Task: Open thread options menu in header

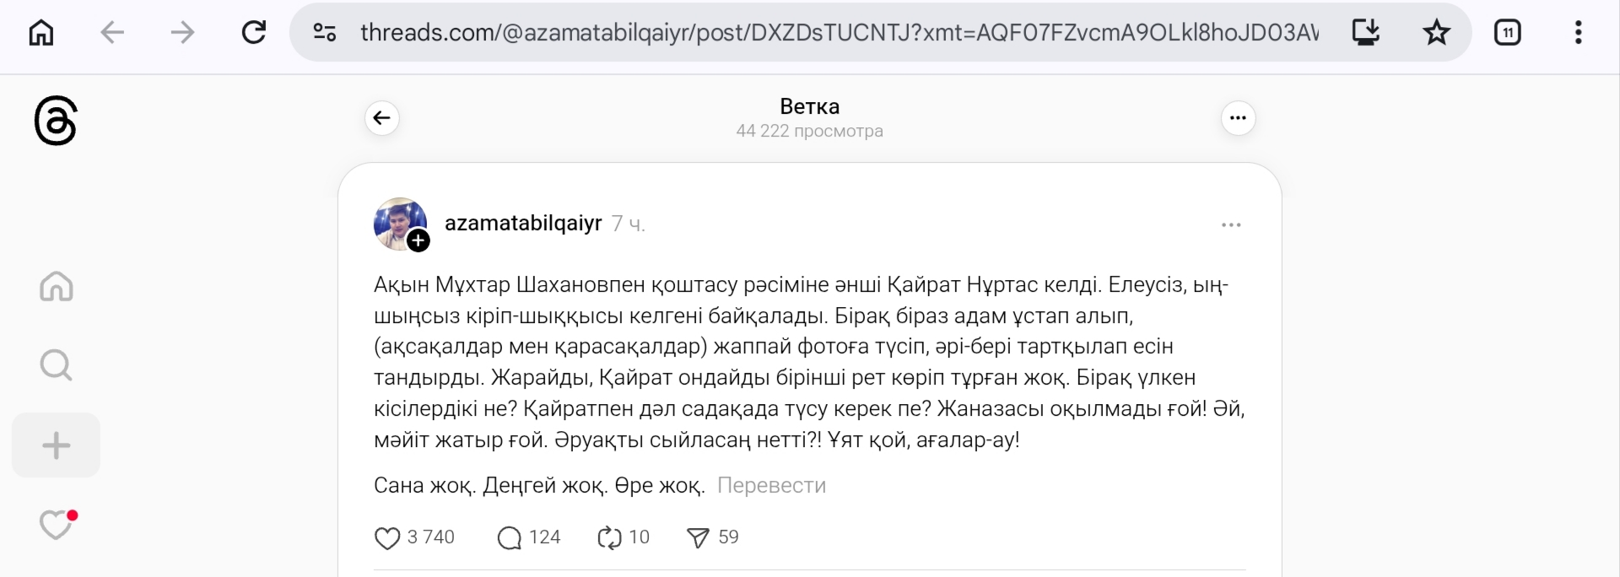Action: pos(1238,118)
